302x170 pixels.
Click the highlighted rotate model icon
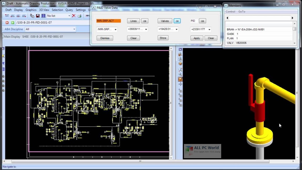(180, 79)
